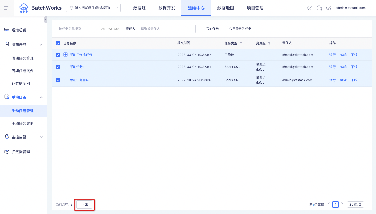Viewport: 376px width, 214px height.
Task: Select the 运维中心 tab
Action: coord(196,8)
